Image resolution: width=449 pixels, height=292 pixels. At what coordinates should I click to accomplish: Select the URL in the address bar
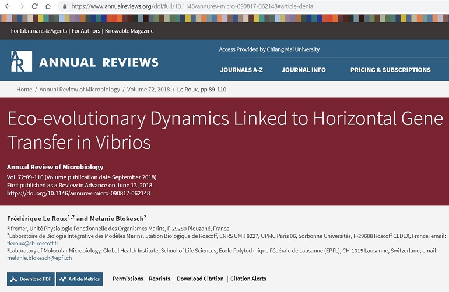point(192,6)
